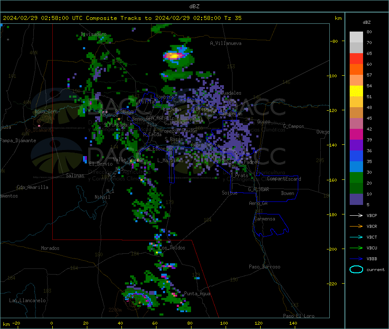The width and height of the screenshot is (389, 329).
Task: Click the L_Malvinas map label
Action: [x=170, y=160]
